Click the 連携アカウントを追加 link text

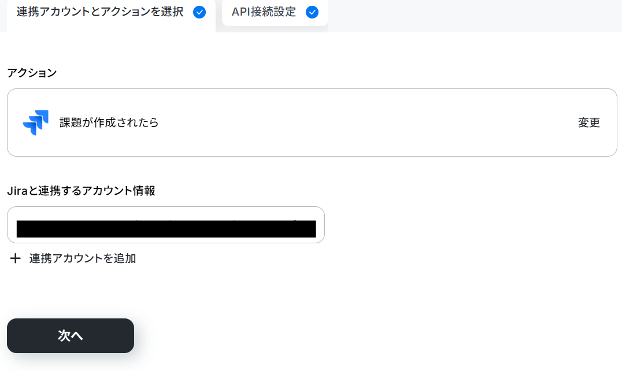(83, 258)
